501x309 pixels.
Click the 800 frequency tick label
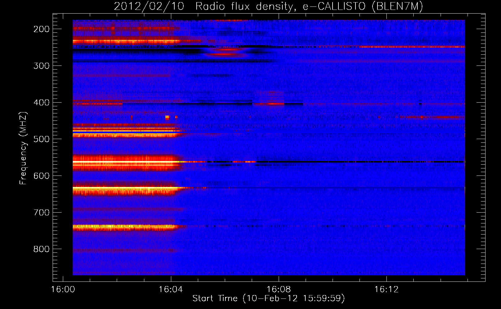[41, 249]
